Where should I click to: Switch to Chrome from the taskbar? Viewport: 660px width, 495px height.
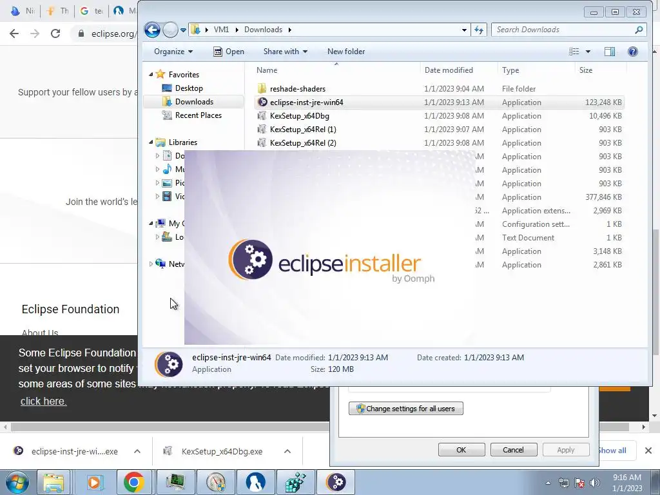134,482
